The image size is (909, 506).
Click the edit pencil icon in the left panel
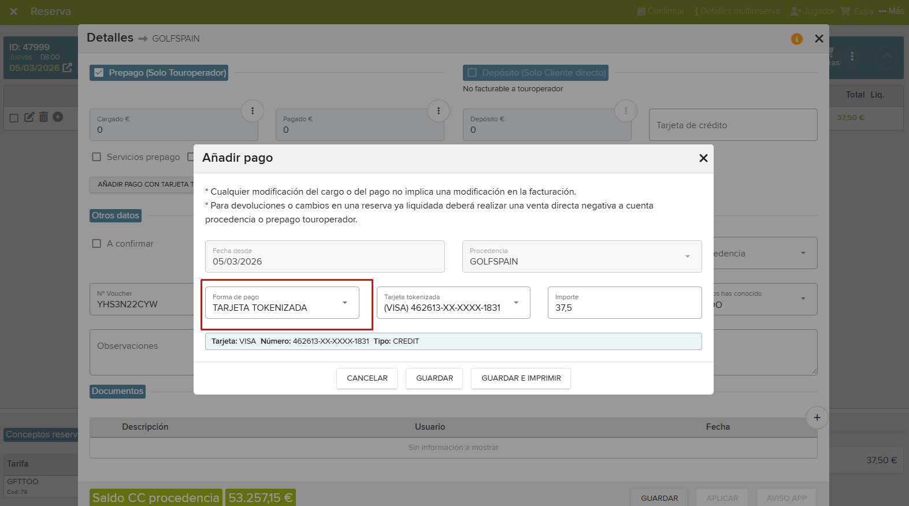[29, 117]
